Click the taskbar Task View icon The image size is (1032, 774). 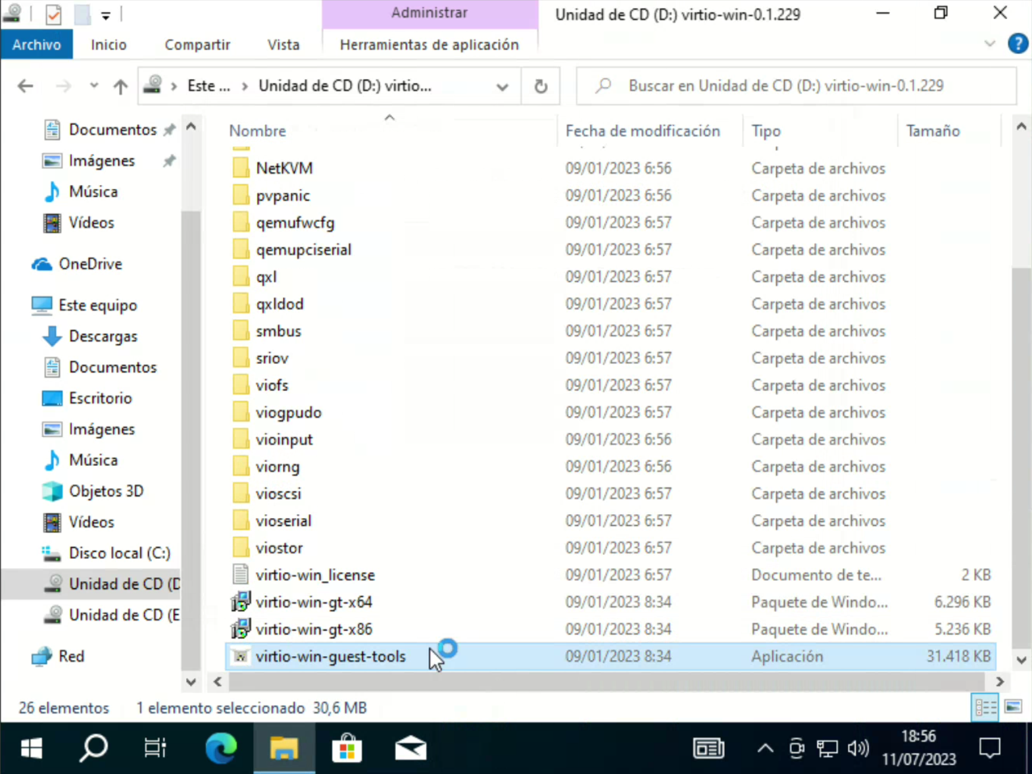[155, 748]
